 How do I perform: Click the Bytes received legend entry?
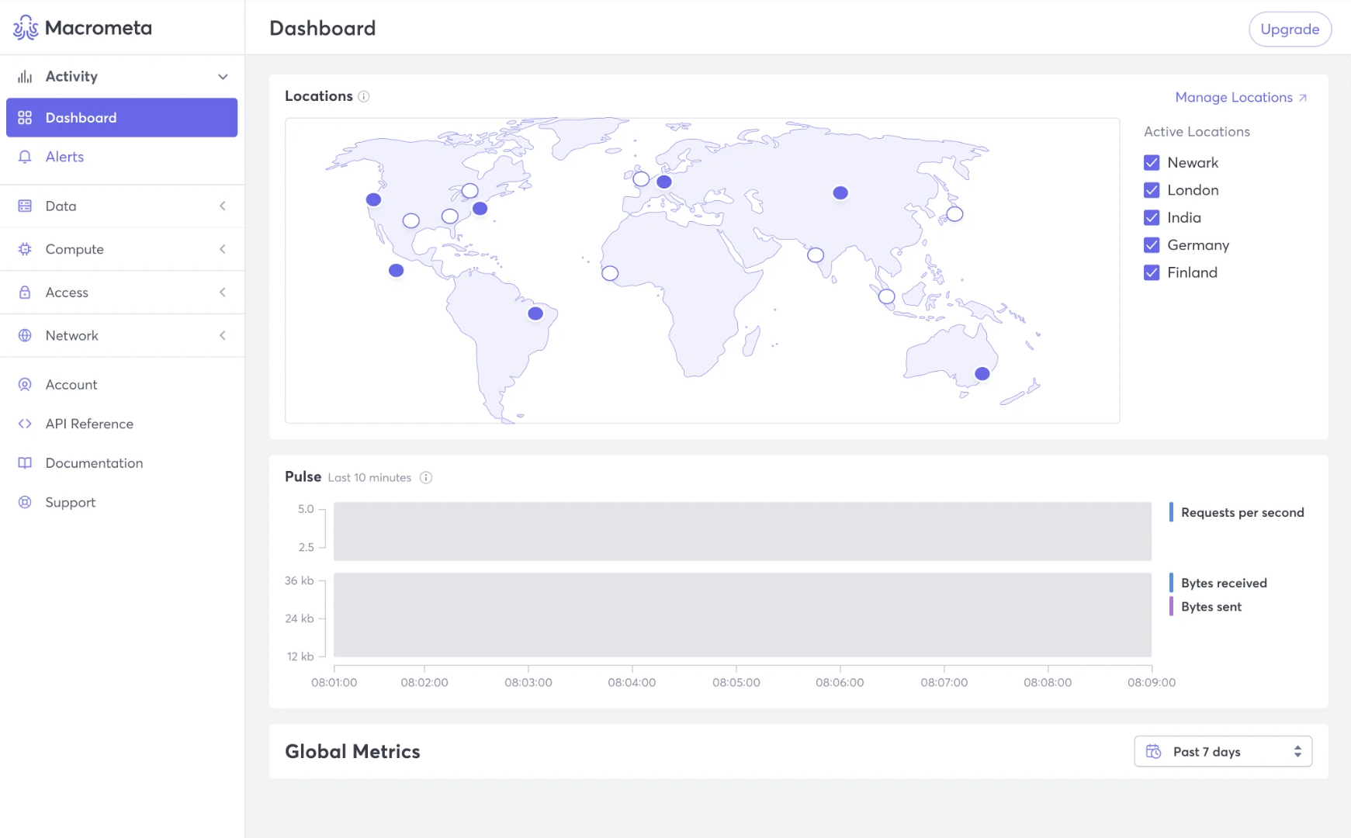click(x=1218, y=583)
